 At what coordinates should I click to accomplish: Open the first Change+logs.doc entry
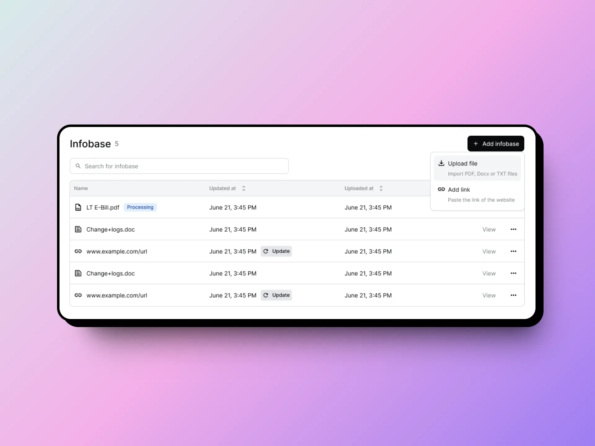pos(111,230)
